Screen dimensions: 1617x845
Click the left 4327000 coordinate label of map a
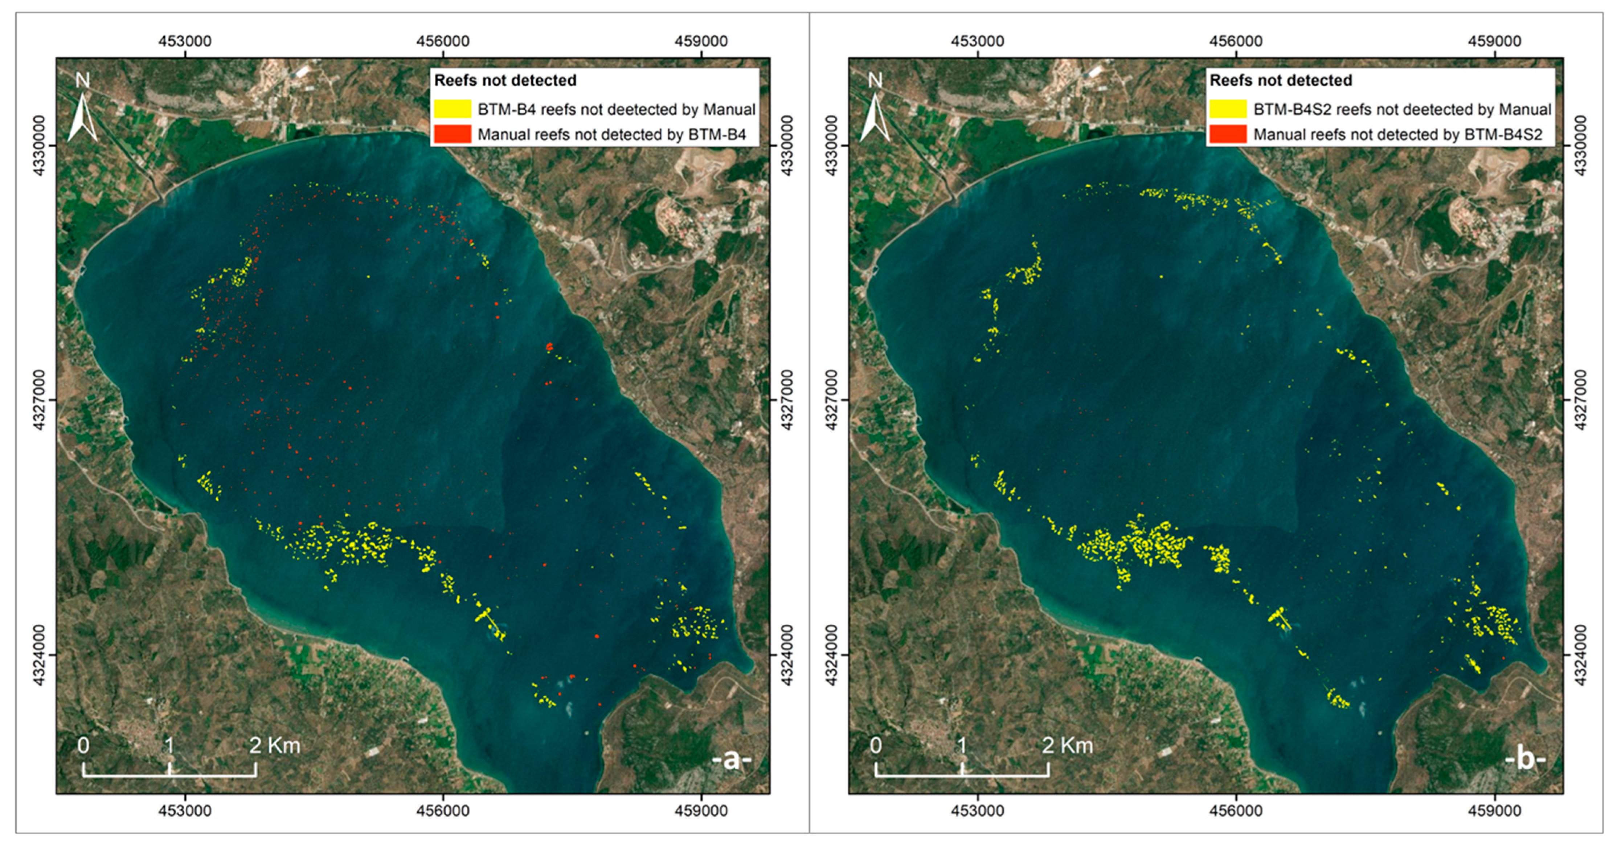tap(39, 400)
